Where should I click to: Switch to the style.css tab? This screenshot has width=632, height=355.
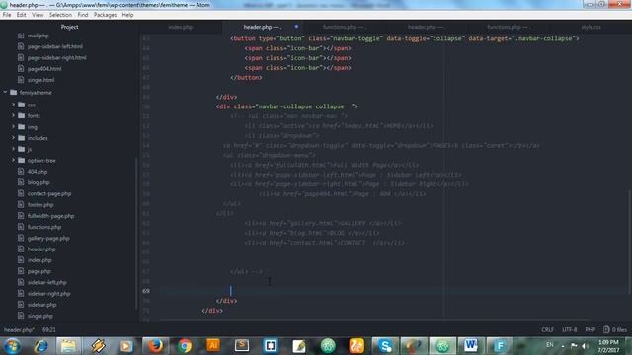pyautogui.click(x=591, y=27)
